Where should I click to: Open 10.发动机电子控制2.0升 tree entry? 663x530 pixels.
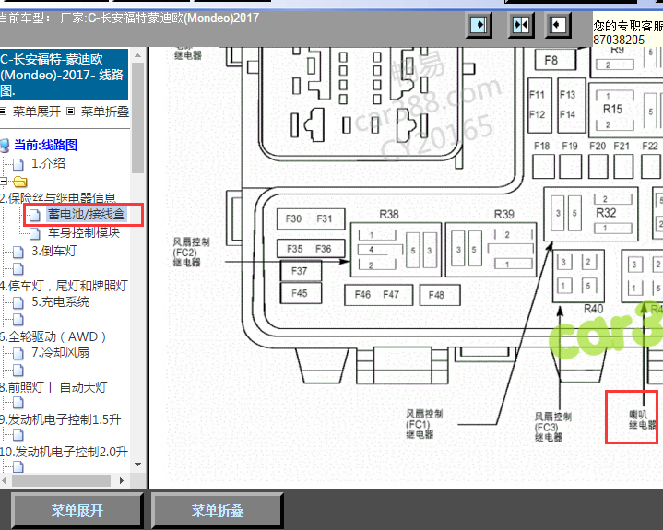64,452
